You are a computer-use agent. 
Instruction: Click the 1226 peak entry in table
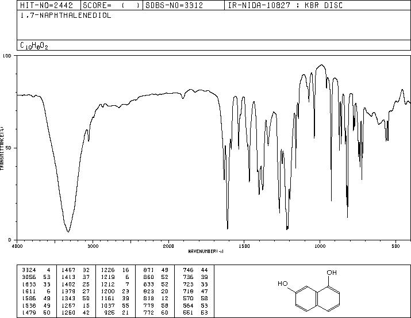pyautogui.click(x=115, y=270)
